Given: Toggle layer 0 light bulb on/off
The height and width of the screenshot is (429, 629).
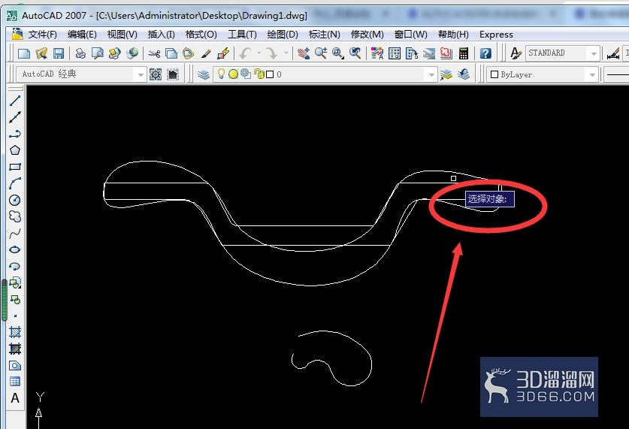Looking at the screenshot, I should coord(221,74).
